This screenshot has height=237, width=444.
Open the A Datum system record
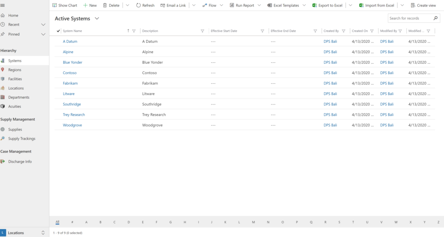point(70,42)
